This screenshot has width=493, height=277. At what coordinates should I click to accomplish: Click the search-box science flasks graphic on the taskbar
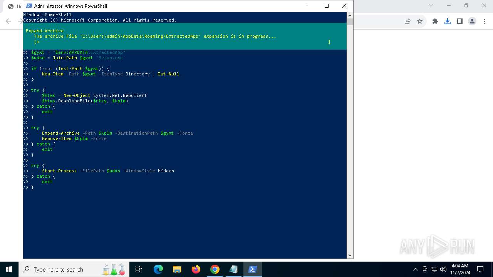point(114,269)
